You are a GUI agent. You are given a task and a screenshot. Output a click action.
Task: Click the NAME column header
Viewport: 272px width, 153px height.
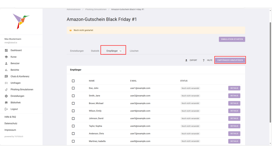92,81
